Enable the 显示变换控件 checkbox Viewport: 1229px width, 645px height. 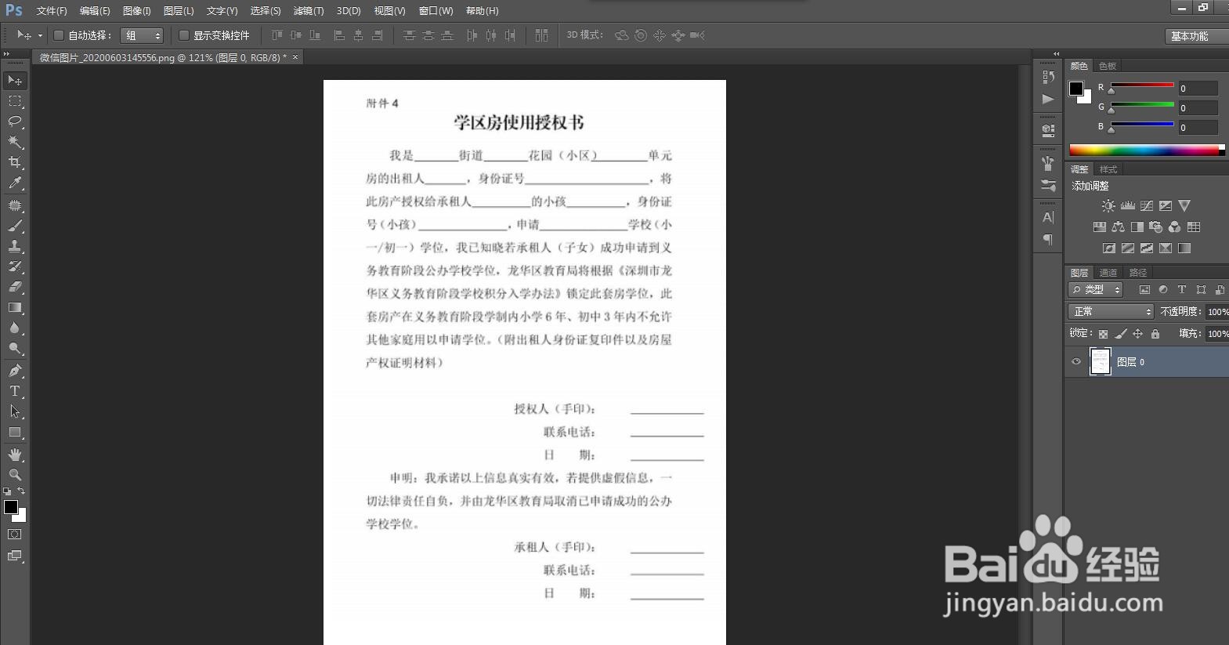184,35
